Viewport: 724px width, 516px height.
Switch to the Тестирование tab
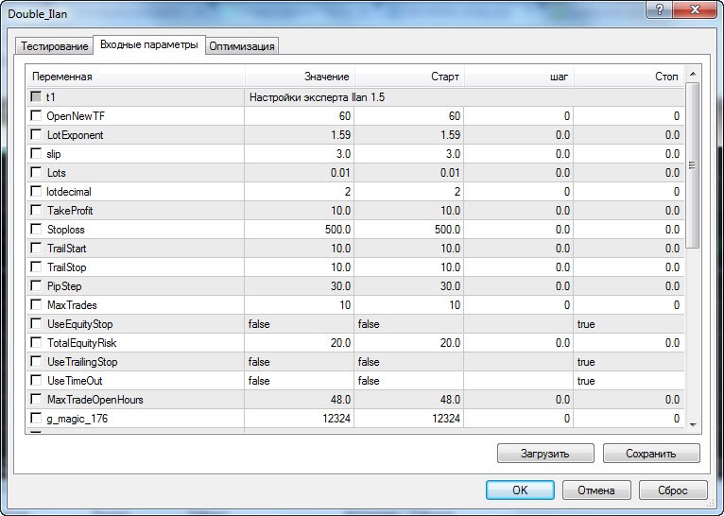53,46
